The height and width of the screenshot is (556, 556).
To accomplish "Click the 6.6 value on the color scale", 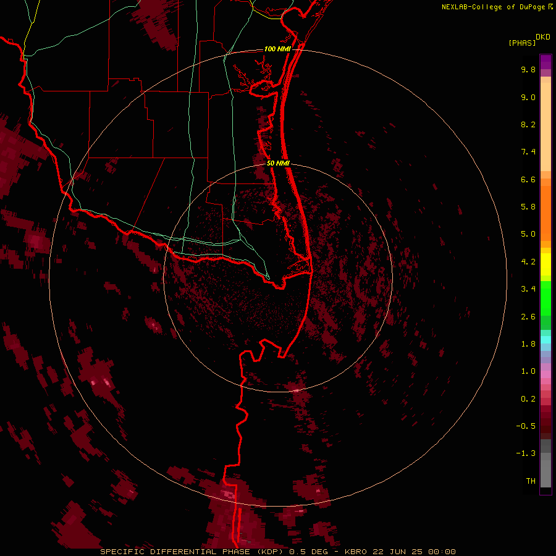I will click(528, 179).
